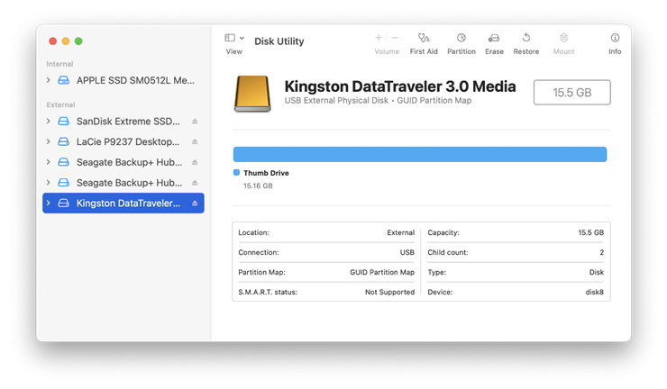This screenshot has width=667, height=389.
Task: Minimize the Disk Utility window
Action: pos(66,41)
